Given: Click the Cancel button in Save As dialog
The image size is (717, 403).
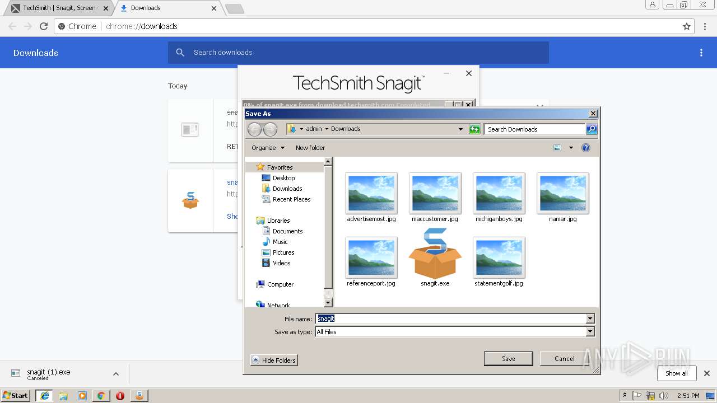Looking at the screenshot, I should [x=564, y=359].
